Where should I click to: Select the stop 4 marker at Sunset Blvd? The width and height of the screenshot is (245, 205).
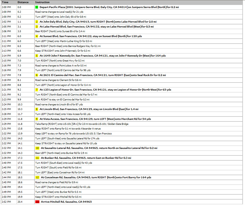coord(37,36)
